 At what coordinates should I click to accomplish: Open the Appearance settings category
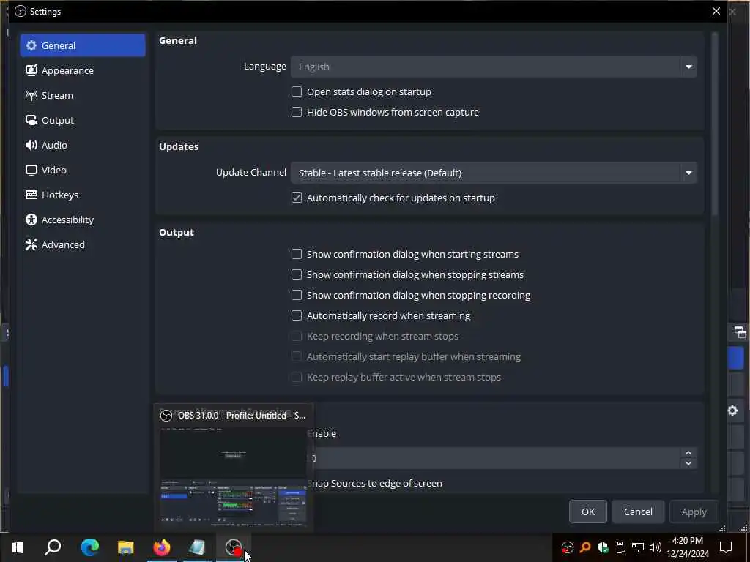[x=83, y=70]
